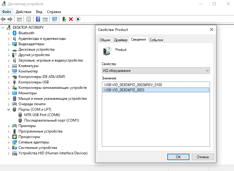
Task: Expand the Системные устройства node
Action: click(x=9, y=148)
